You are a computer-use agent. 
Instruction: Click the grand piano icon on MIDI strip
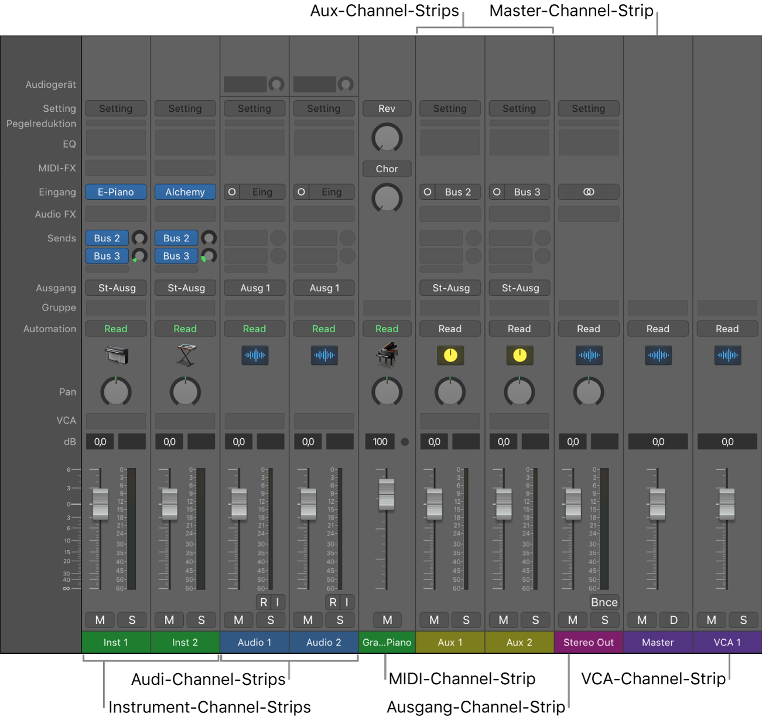click(387, 354)
